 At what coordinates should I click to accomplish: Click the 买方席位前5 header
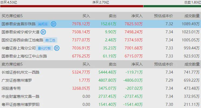(x=12, y=16)
